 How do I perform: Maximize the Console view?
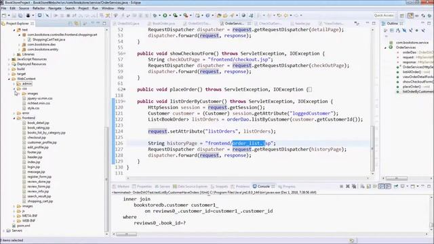(429, 186)
